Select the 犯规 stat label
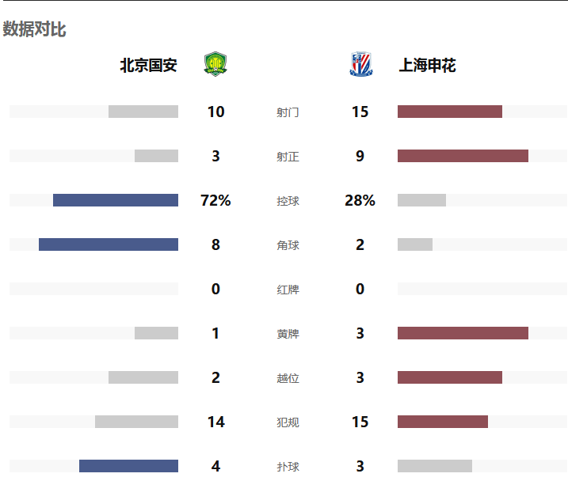This screenshot has height=500, width=568. click(288, 422)
